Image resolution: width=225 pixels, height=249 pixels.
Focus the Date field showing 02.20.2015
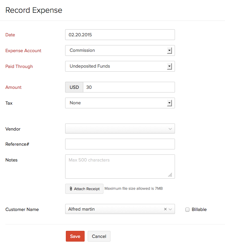coord(120,35)
